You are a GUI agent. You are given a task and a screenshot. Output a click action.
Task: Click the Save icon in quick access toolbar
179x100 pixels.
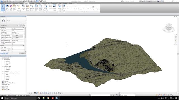[x=8, y=1]
